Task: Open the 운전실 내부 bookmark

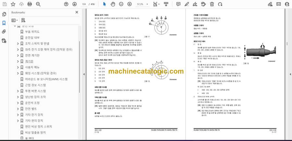Action: click(32, 38)
